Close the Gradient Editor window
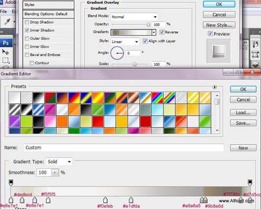This screenshot has width=261, height=209. point(252,72)
